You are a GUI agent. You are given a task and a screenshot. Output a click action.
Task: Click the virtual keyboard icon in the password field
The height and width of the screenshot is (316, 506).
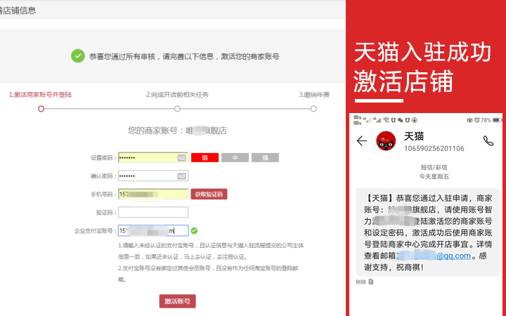click(181, 158)
